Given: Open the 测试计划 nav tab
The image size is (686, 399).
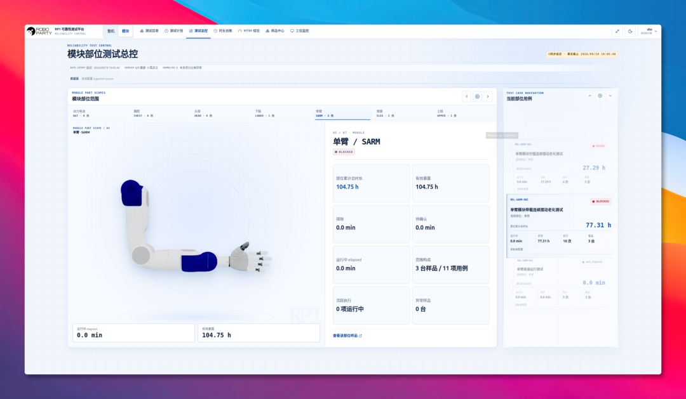Looking at the screenshot, I should [173, 31].
